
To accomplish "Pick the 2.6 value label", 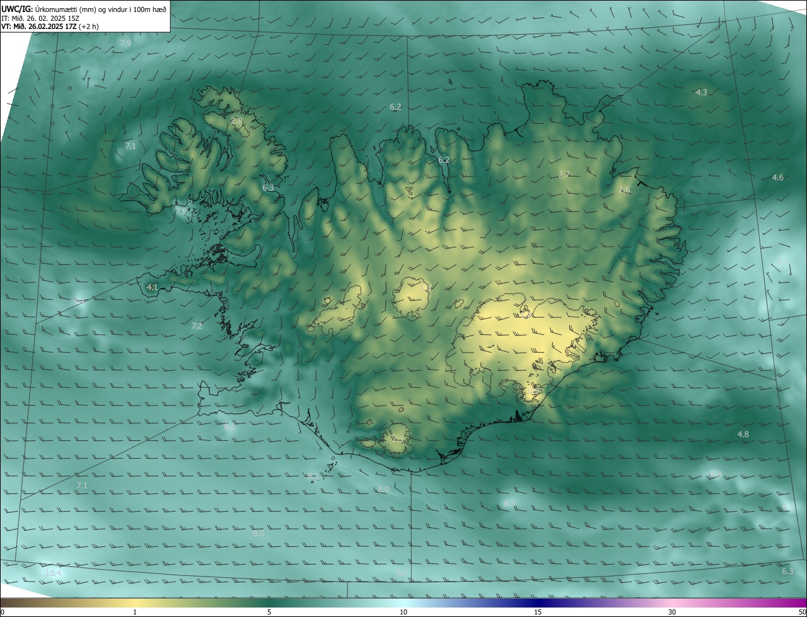I will tap(624, 189).
